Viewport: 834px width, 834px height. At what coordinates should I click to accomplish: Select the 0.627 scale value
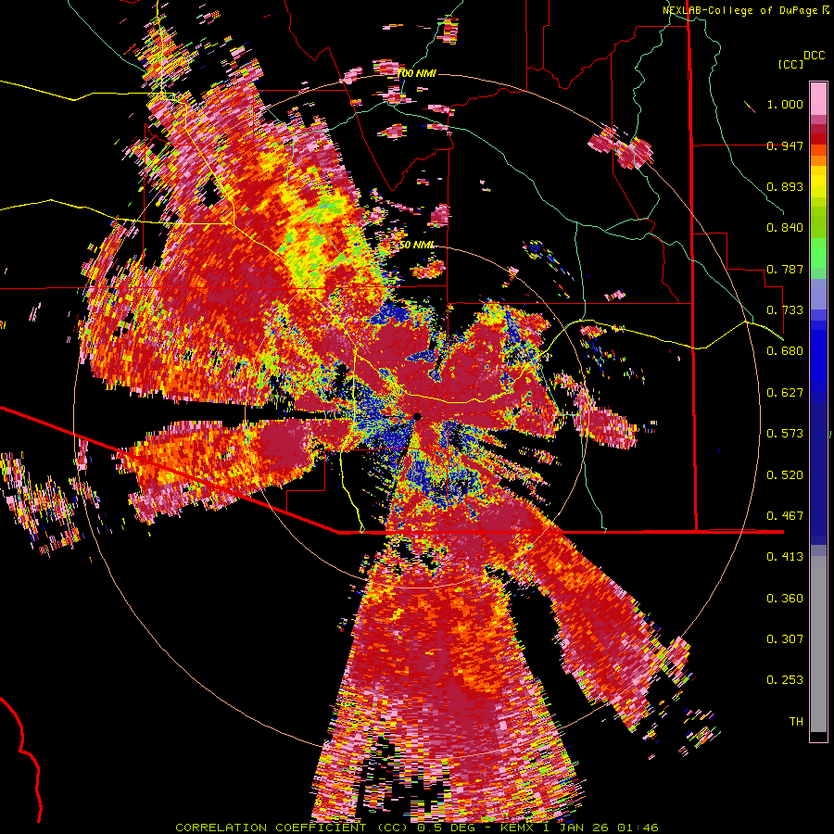tap(785, 393)
